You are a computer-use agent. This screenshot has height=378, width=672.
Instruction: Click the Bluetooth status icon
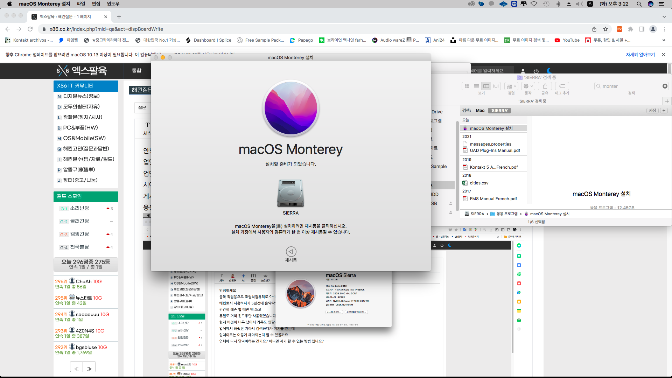point(558,4)
